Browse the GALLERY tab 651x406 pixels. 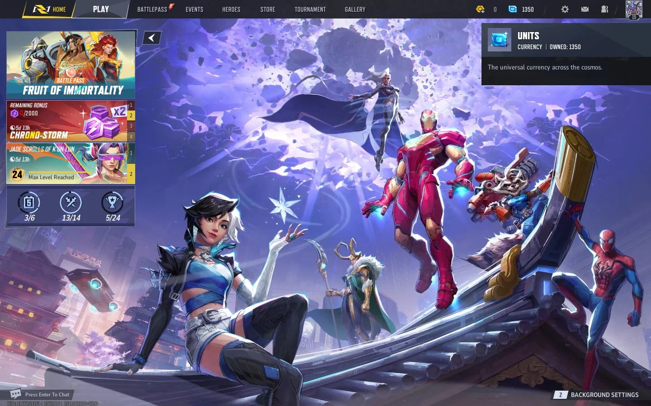(355, 9)
